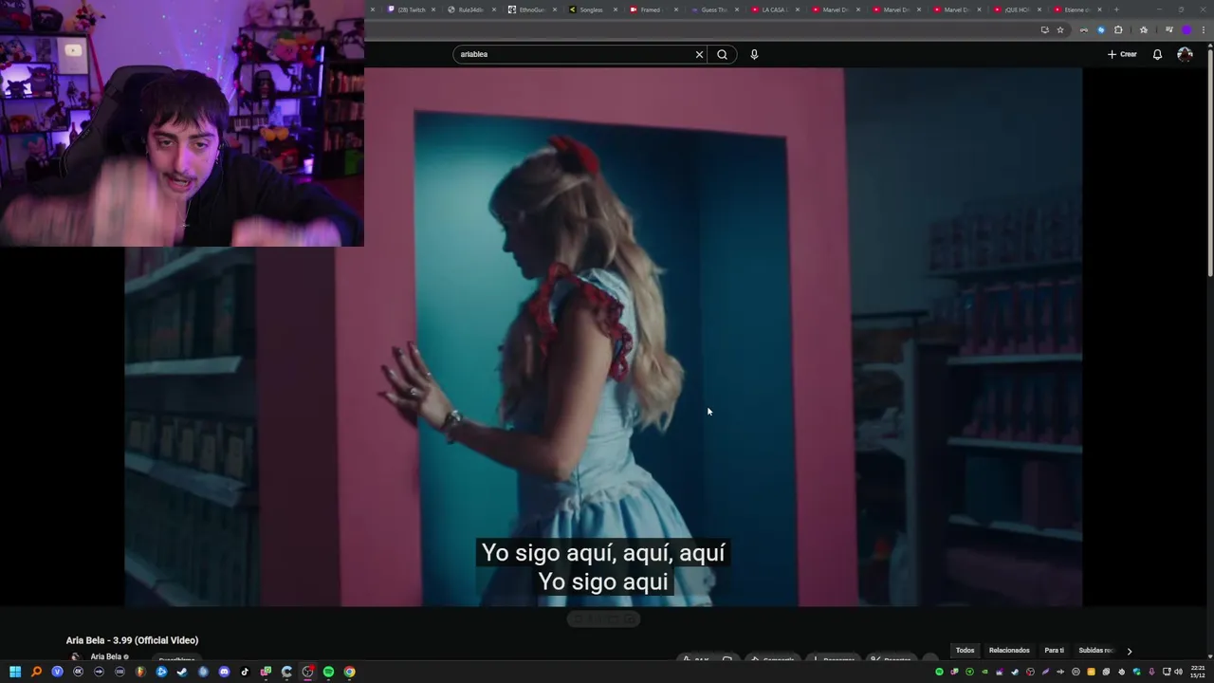1214x683 pixels.
Task: Select the Todos filter chip
Action: pyautogui.click(x=965, y=651)
